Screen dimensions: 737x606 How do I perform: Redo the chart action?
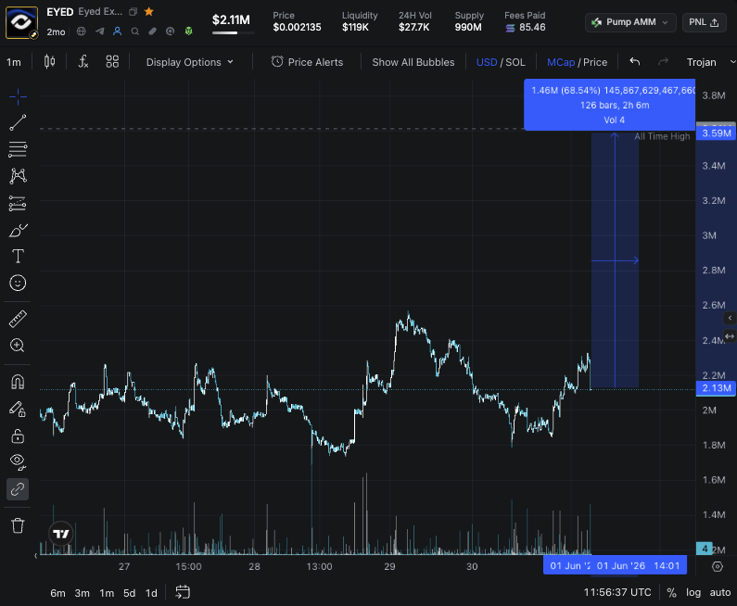[x=663, y=61]
